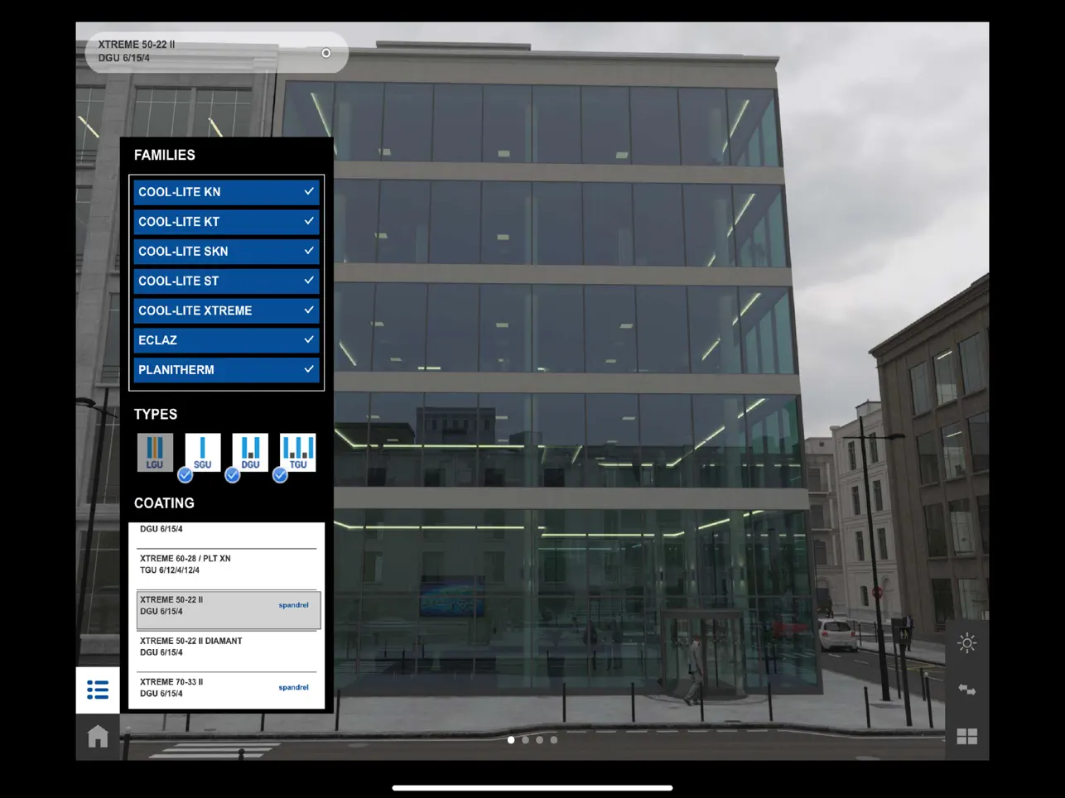1065x798 pixels.
Task: Select the TGU glazing type icon
Action: pyautogui.click(x=297, y=451)
